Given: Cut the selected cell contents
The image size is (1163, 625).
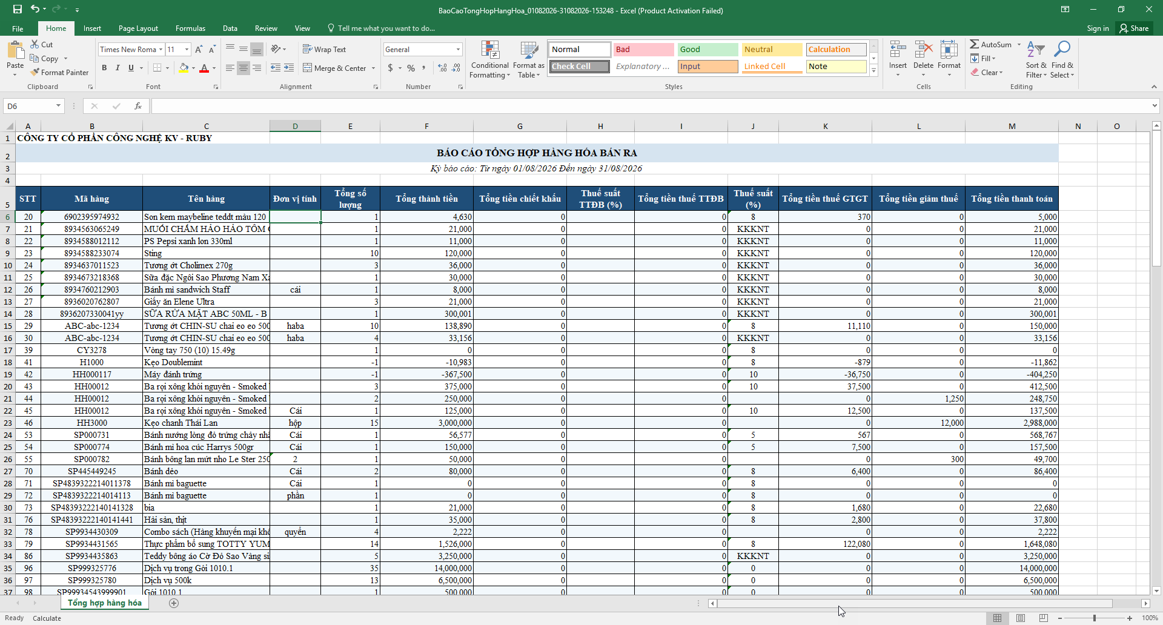Looking at the screenshot, I should 41,44.
